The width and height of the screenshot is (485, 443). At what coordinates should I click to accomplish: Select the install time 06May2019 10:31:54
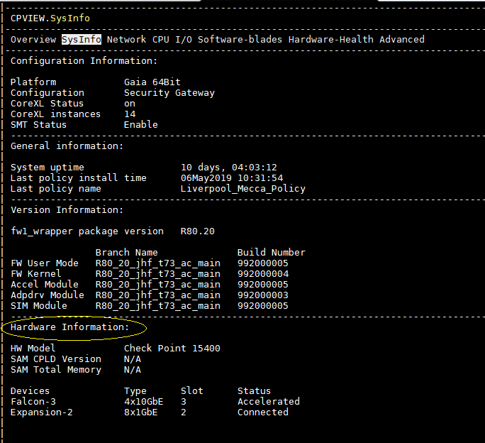point(232,177)
